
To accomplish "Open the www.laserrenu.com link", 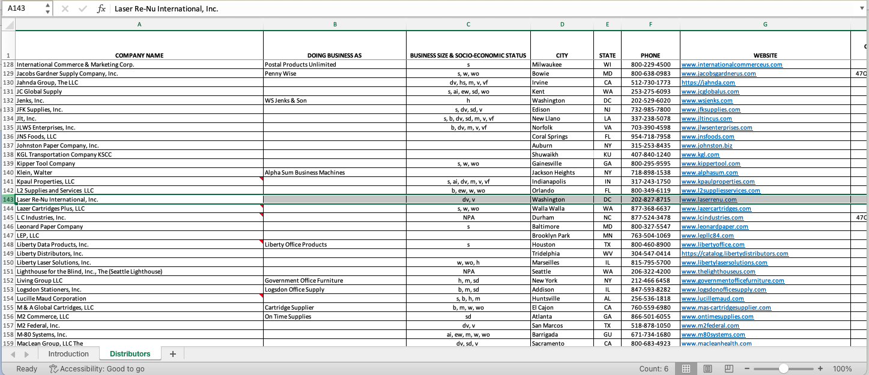I will pos(709,200).
